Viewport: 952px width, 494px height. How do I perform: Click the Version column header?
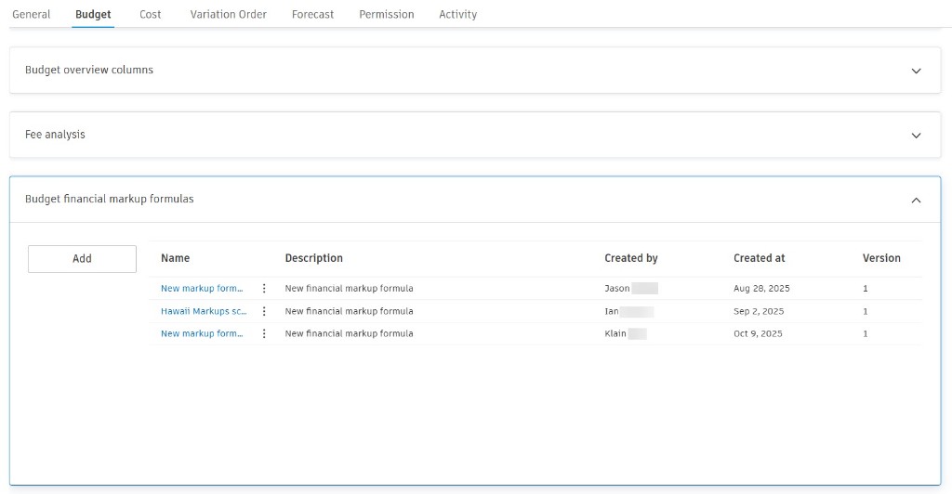881,258
